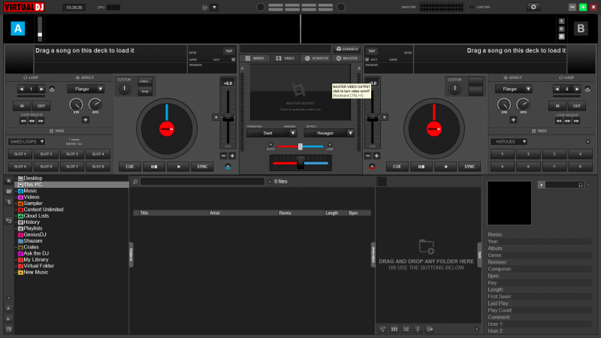Switch to the MIXER tab
This screenshot has width=601, height=338.
tap(255, 59)
